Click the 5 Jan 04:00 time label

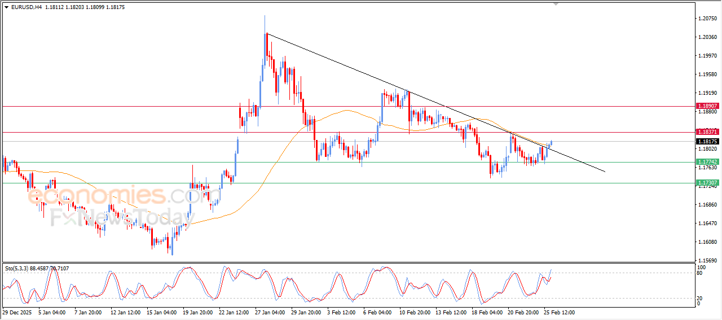point(52,312)
